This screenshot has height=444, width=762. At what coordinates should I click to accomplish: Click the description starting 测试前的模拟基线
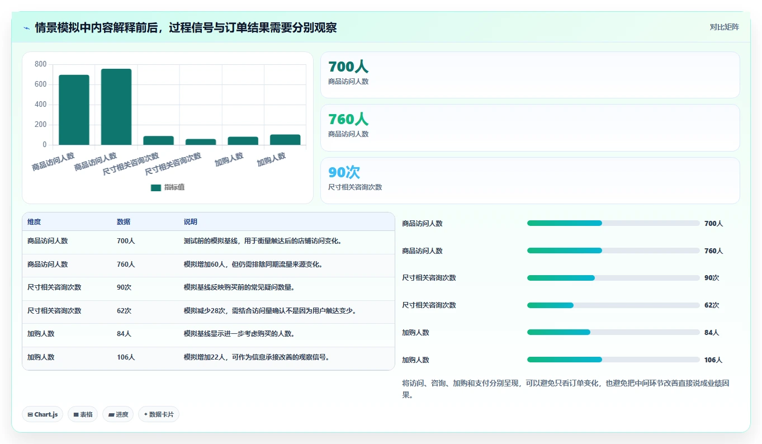[263, 241]
